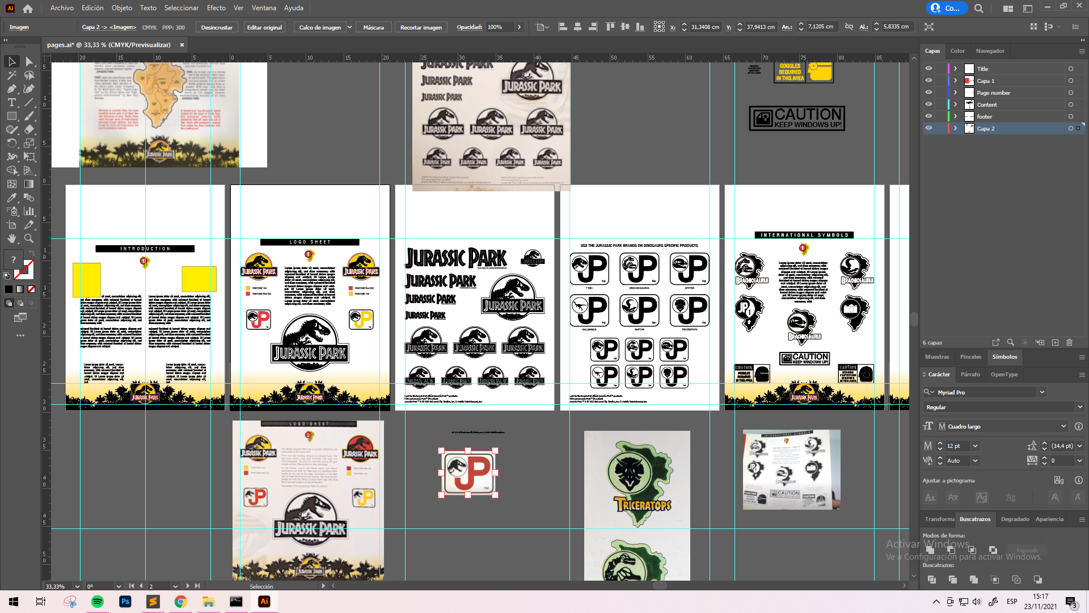The height and width of the screenshot is (613, 1089).
Task: Select the Artboard tool
Action: [x=12, y=225]
